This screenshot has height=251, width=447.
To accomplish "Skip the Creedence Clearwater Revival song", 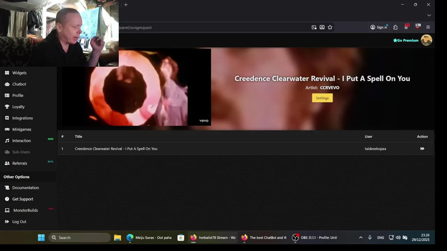I will coord(422,149).
